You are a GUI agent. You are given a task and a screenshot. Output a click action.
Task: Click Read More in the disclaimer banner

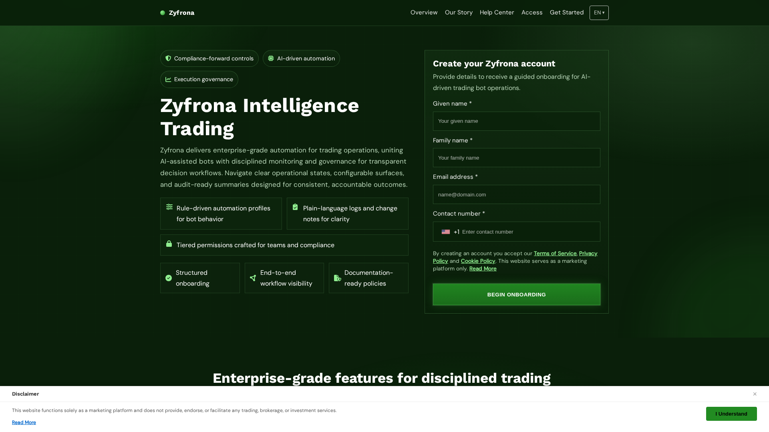(24, 422)
